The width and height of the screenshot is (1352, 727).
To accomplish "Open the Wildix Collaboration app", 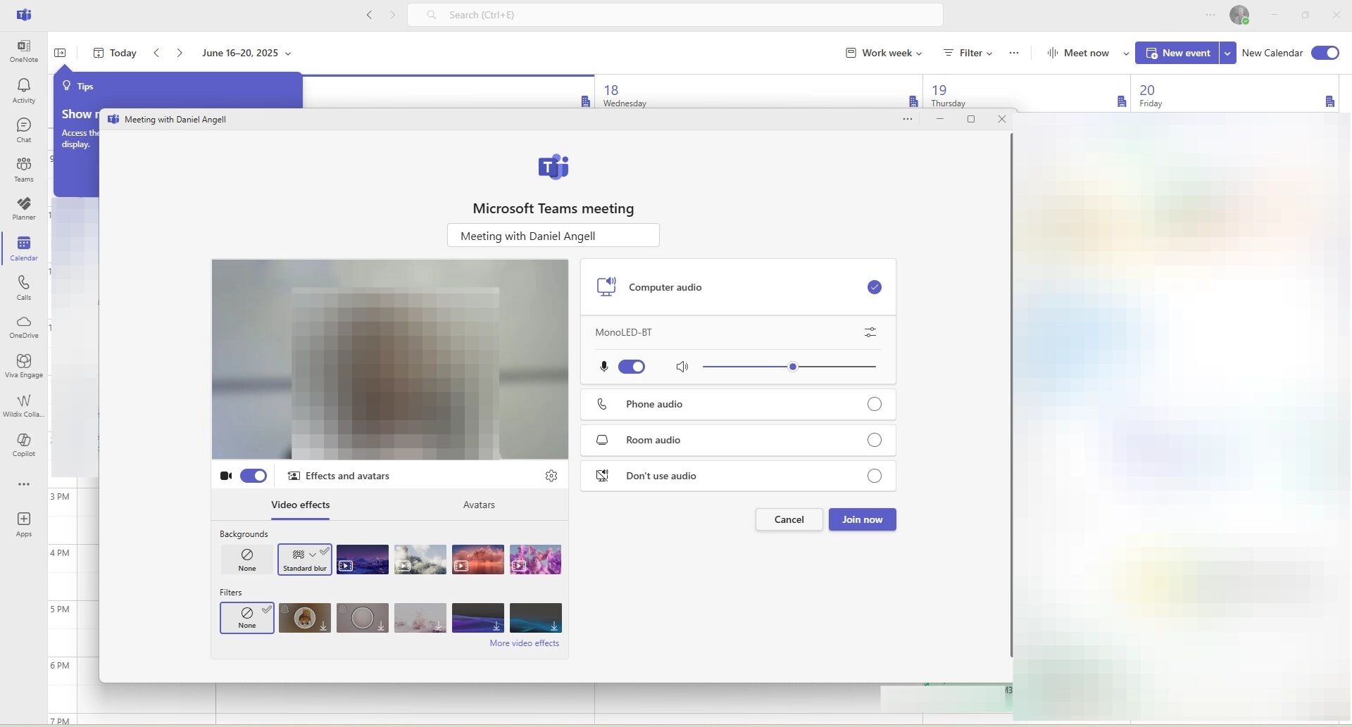I will click(24, 405).
